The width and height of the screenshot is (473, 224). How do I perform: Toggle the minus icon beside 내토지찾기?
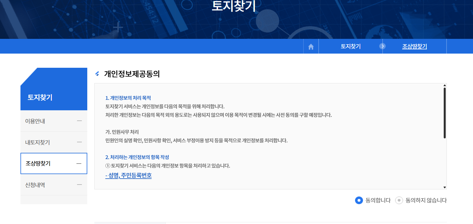(x=79, y=142)
